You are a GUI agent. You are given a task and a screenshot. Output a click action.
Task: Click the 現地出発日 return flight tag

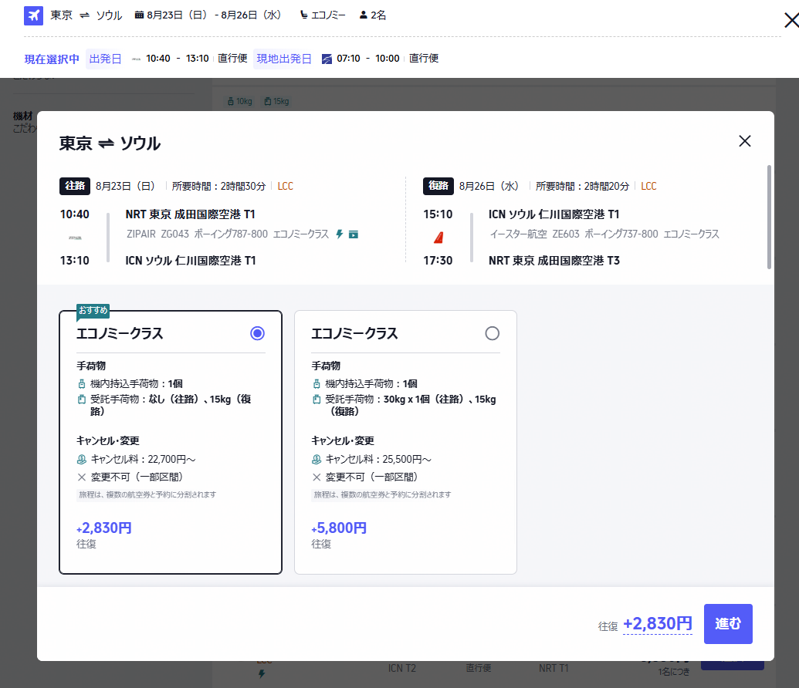coord(284,59)
